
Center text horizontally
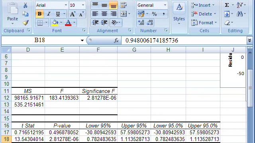pyautogui.click(x=104, y=14)
